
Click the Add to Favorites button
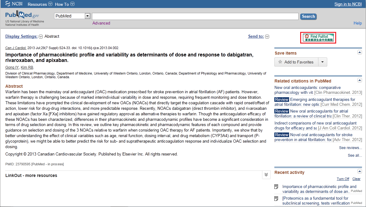point(296,62)
